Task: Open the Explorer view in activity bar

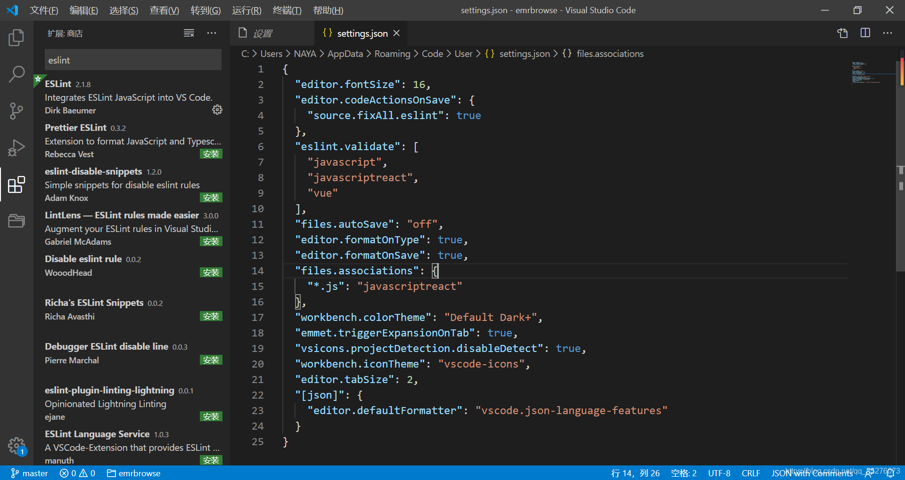Action: [x=16, y=38]
